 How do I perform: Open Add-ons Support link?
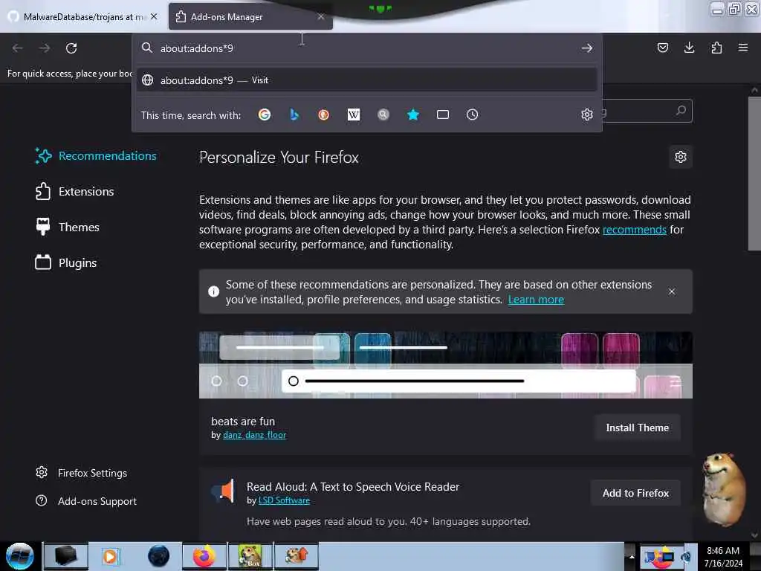[x=86, y=500]
